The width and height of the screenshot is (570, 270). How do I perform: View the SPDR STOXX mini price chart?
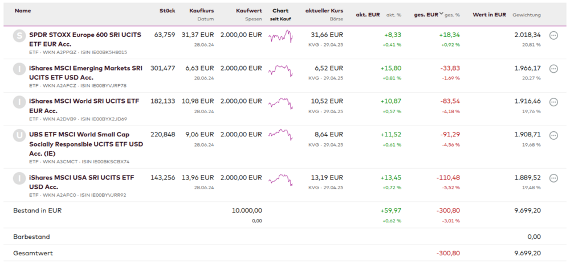point(280,37)
